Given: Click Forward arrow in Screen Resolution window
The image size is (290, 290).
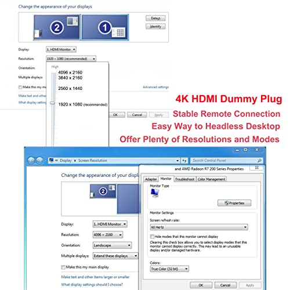Looking at the screenshot, I should (x=39, y=161).
